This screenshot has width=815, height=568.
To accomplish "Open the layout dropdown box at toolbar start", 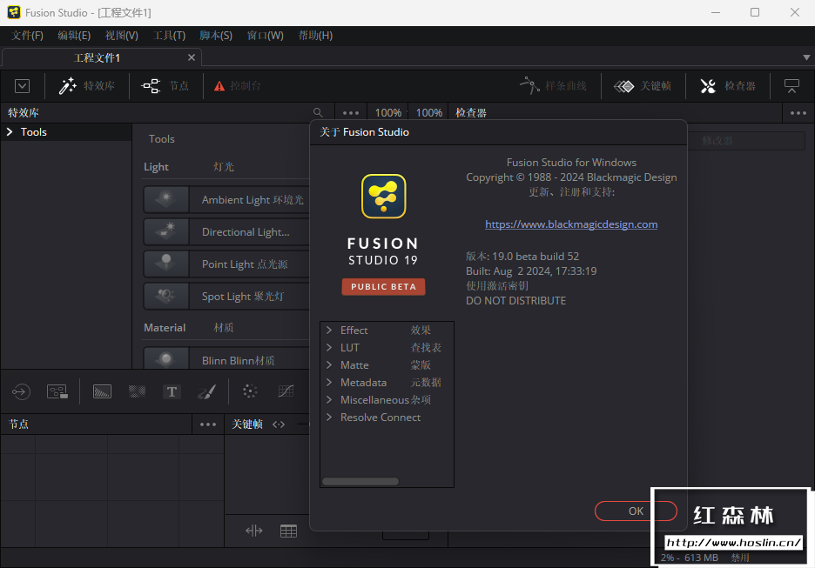I will coord(22,85).
